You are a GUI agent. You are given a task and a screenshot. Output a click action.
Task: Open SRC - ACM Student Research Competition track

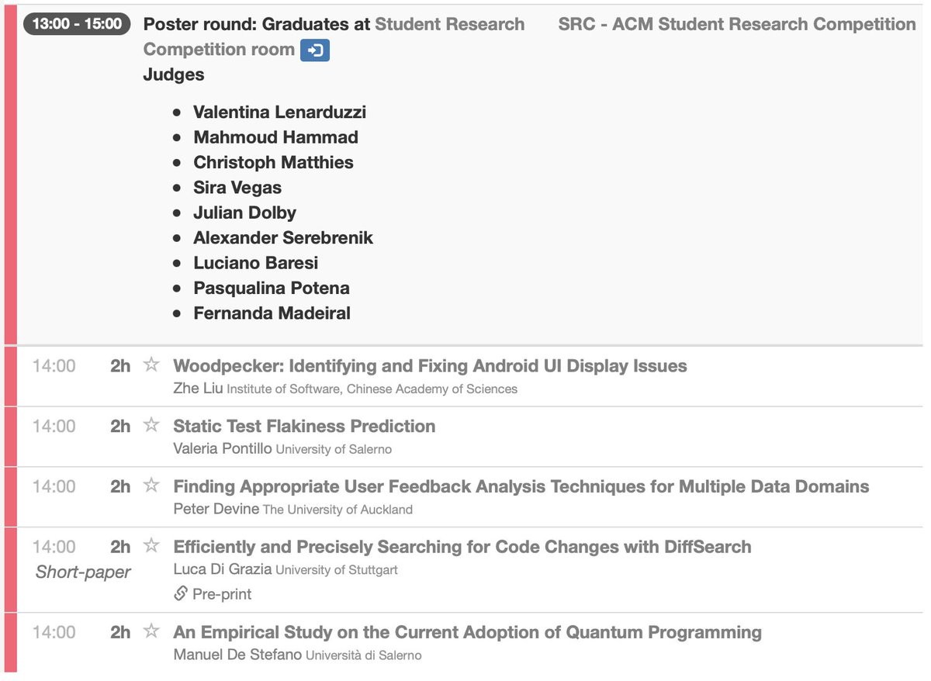tap(736, 25)
